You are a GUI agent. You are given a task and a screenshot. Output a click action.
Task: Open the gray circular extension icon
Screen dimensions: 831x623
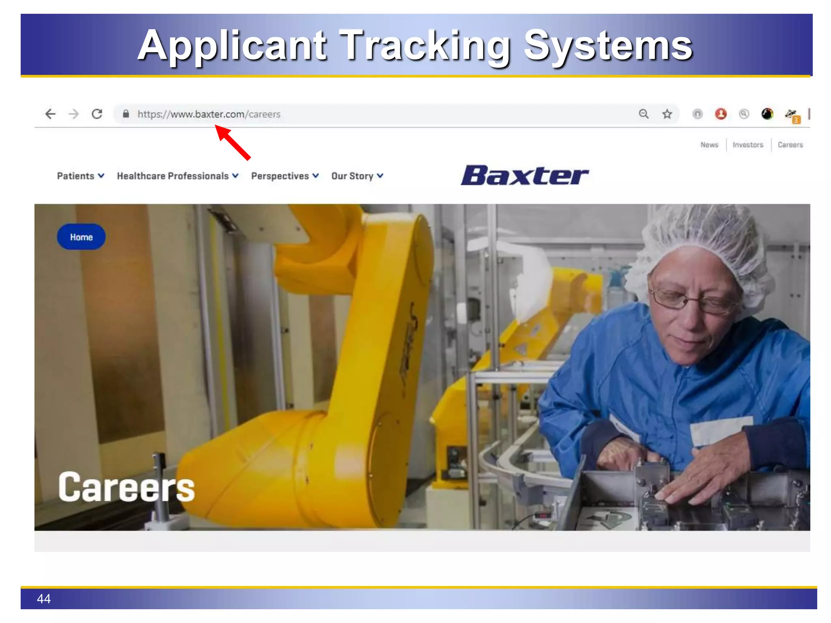[x=698, y=114]
